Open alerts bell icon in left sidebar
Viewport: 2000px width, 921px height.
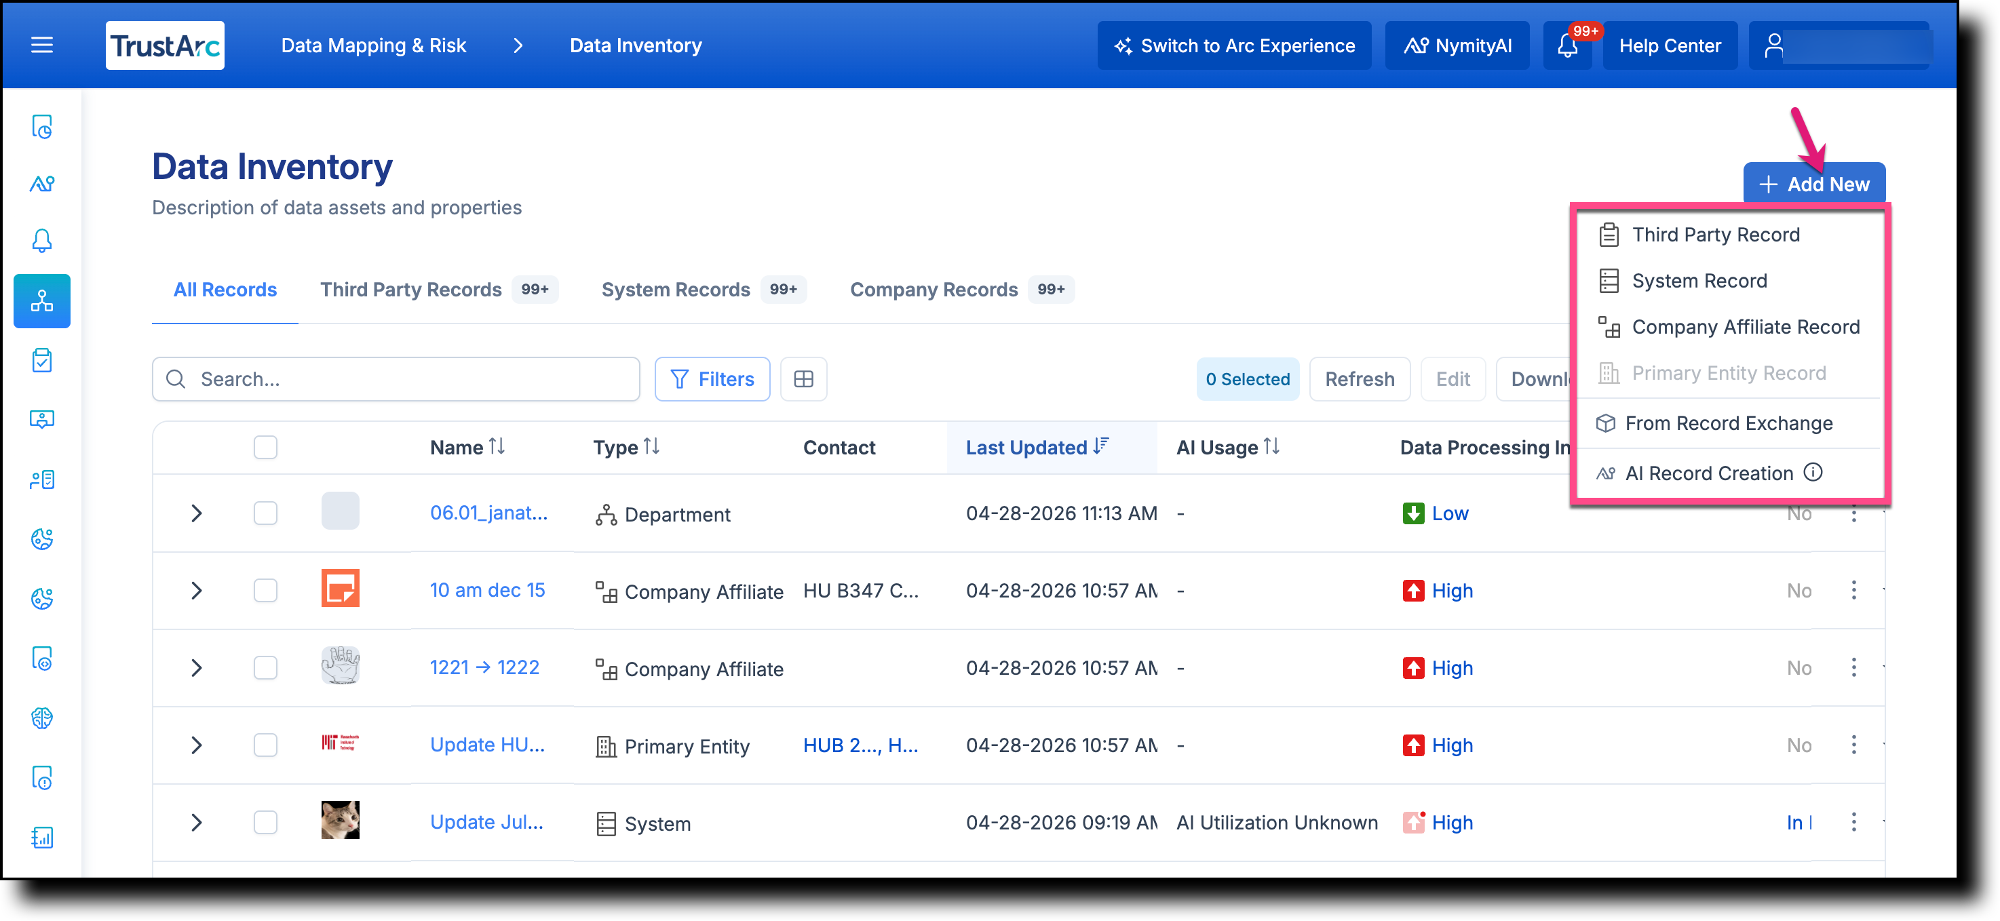42,241
